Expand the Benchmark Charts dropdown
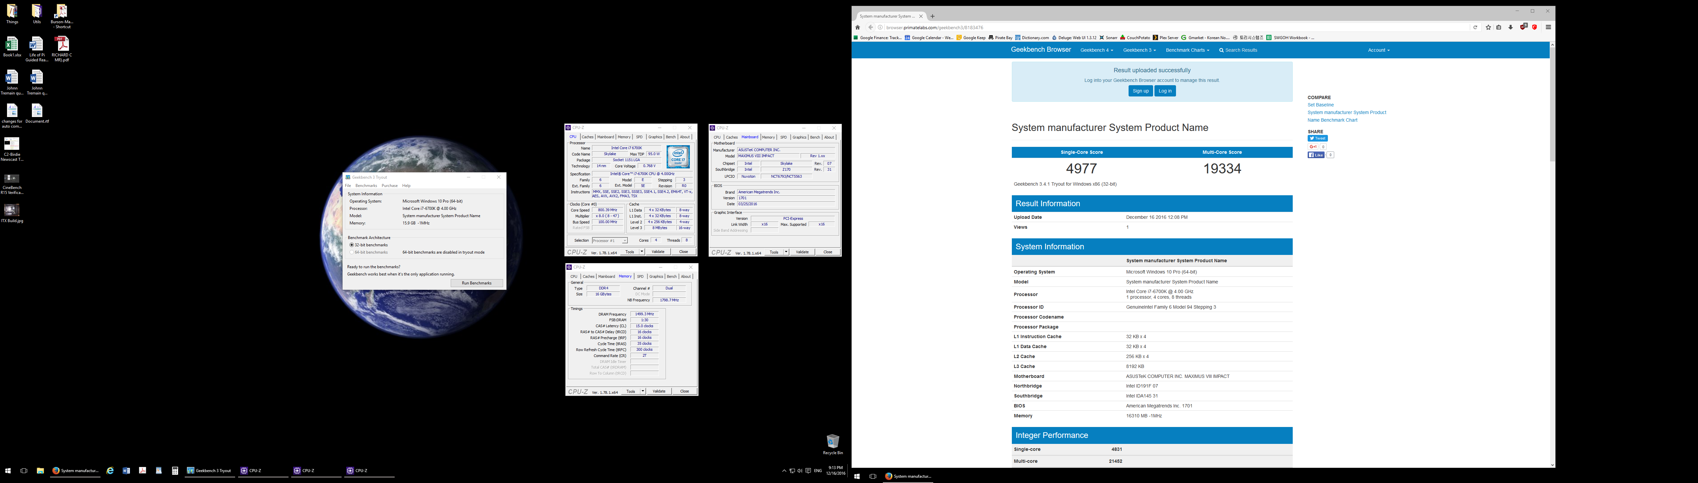1698x483 pixels. [1187, 50]
